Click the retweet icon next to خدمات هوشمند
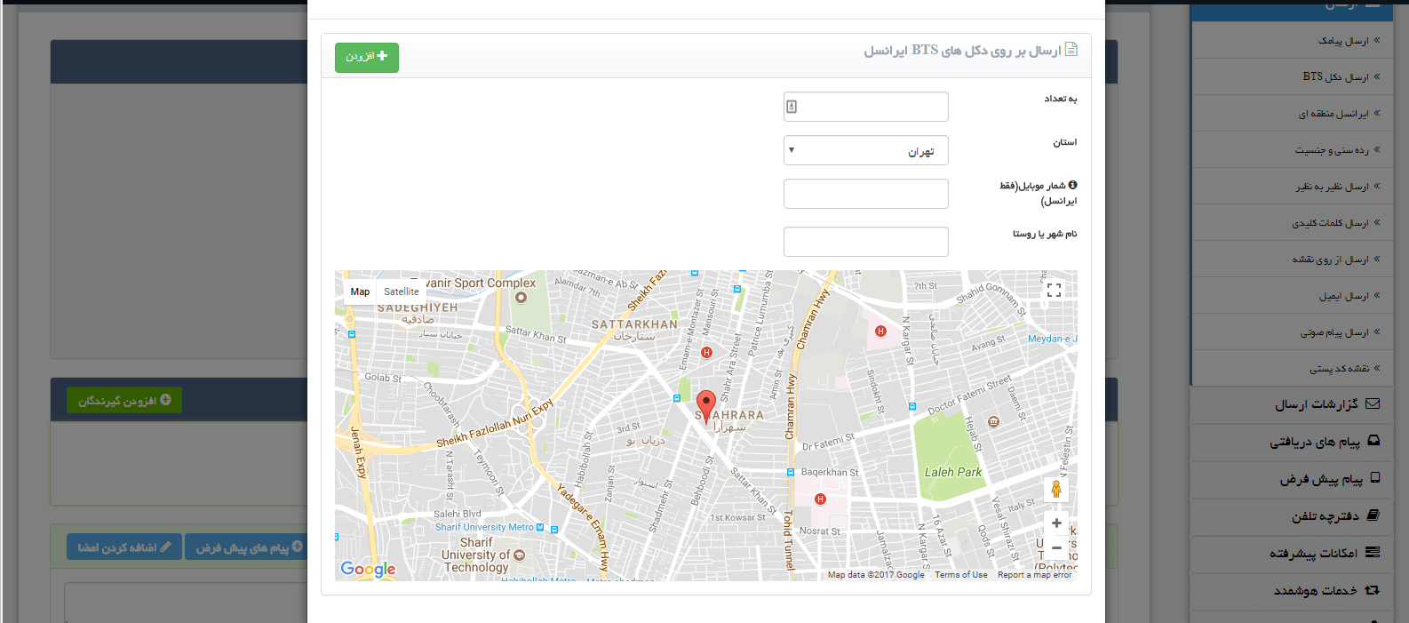1409x623 pixels. tap(1373, 590)
